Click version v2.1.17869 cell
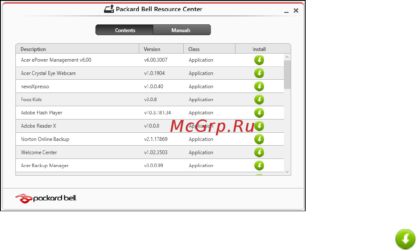This screenshot has width=420, height=251. 155,139
